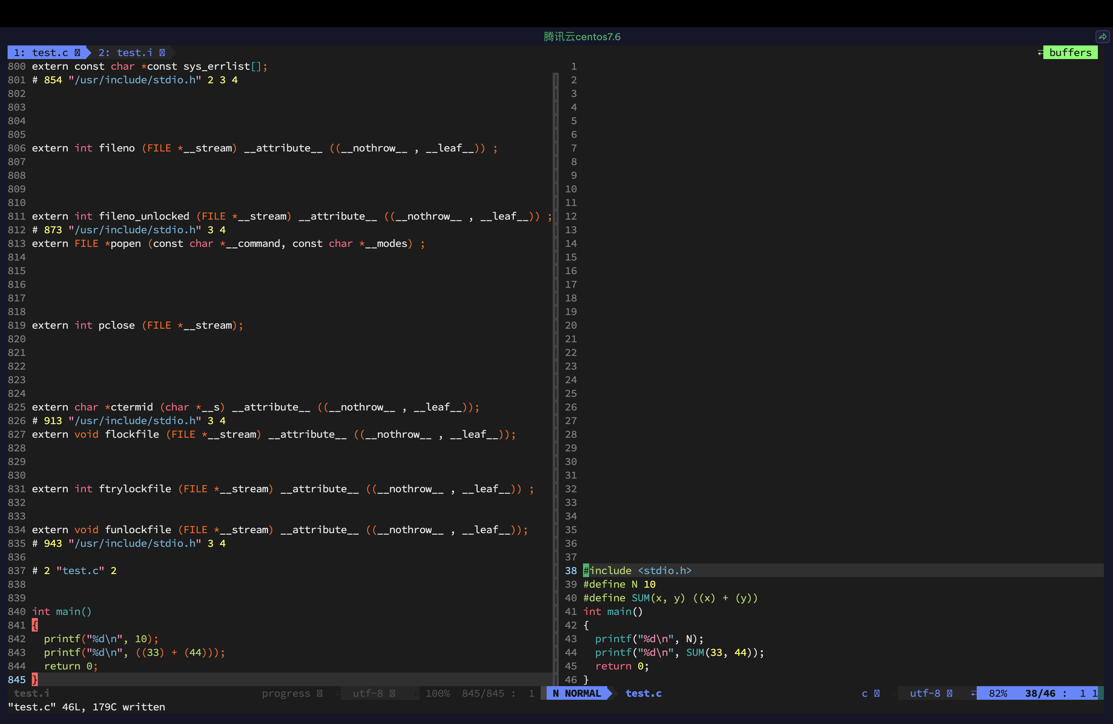
Task: Click the extern void flockfile declaration
Action: (274, 434)
